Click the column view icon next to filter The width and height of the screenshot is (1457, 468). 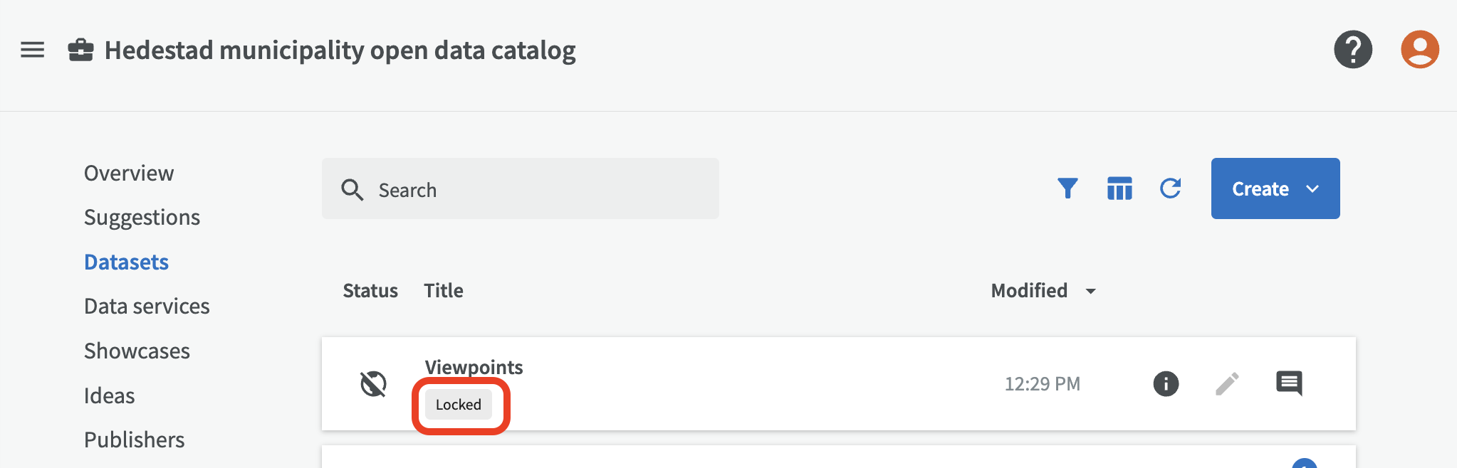click(x=1119, y=188)
